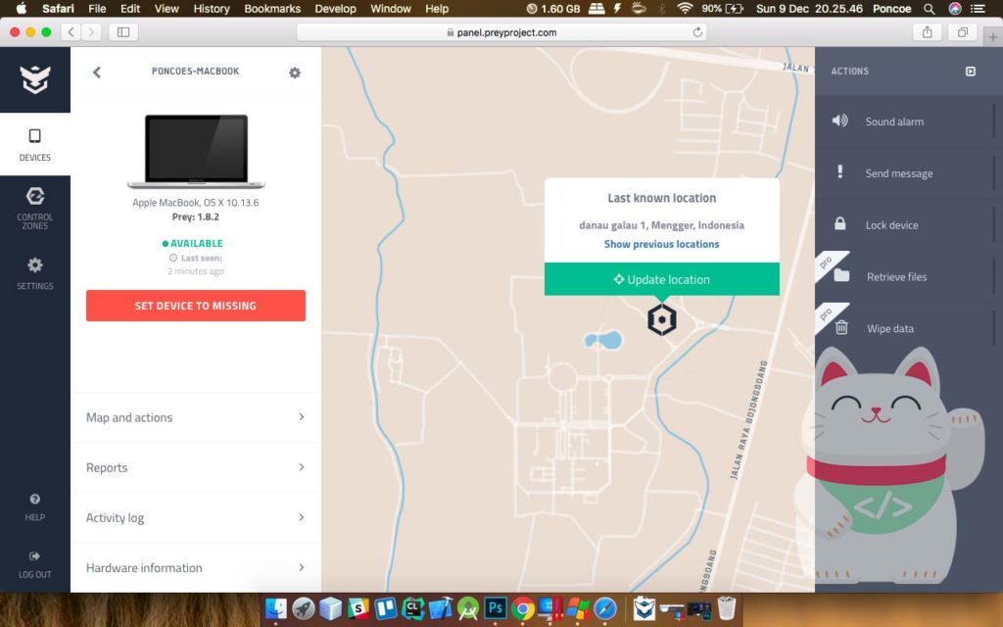Open device settings gear next to PONCOES-MACBOOK
The width and height of the screenshot is (1003, 627).
[x=294, y=72]
